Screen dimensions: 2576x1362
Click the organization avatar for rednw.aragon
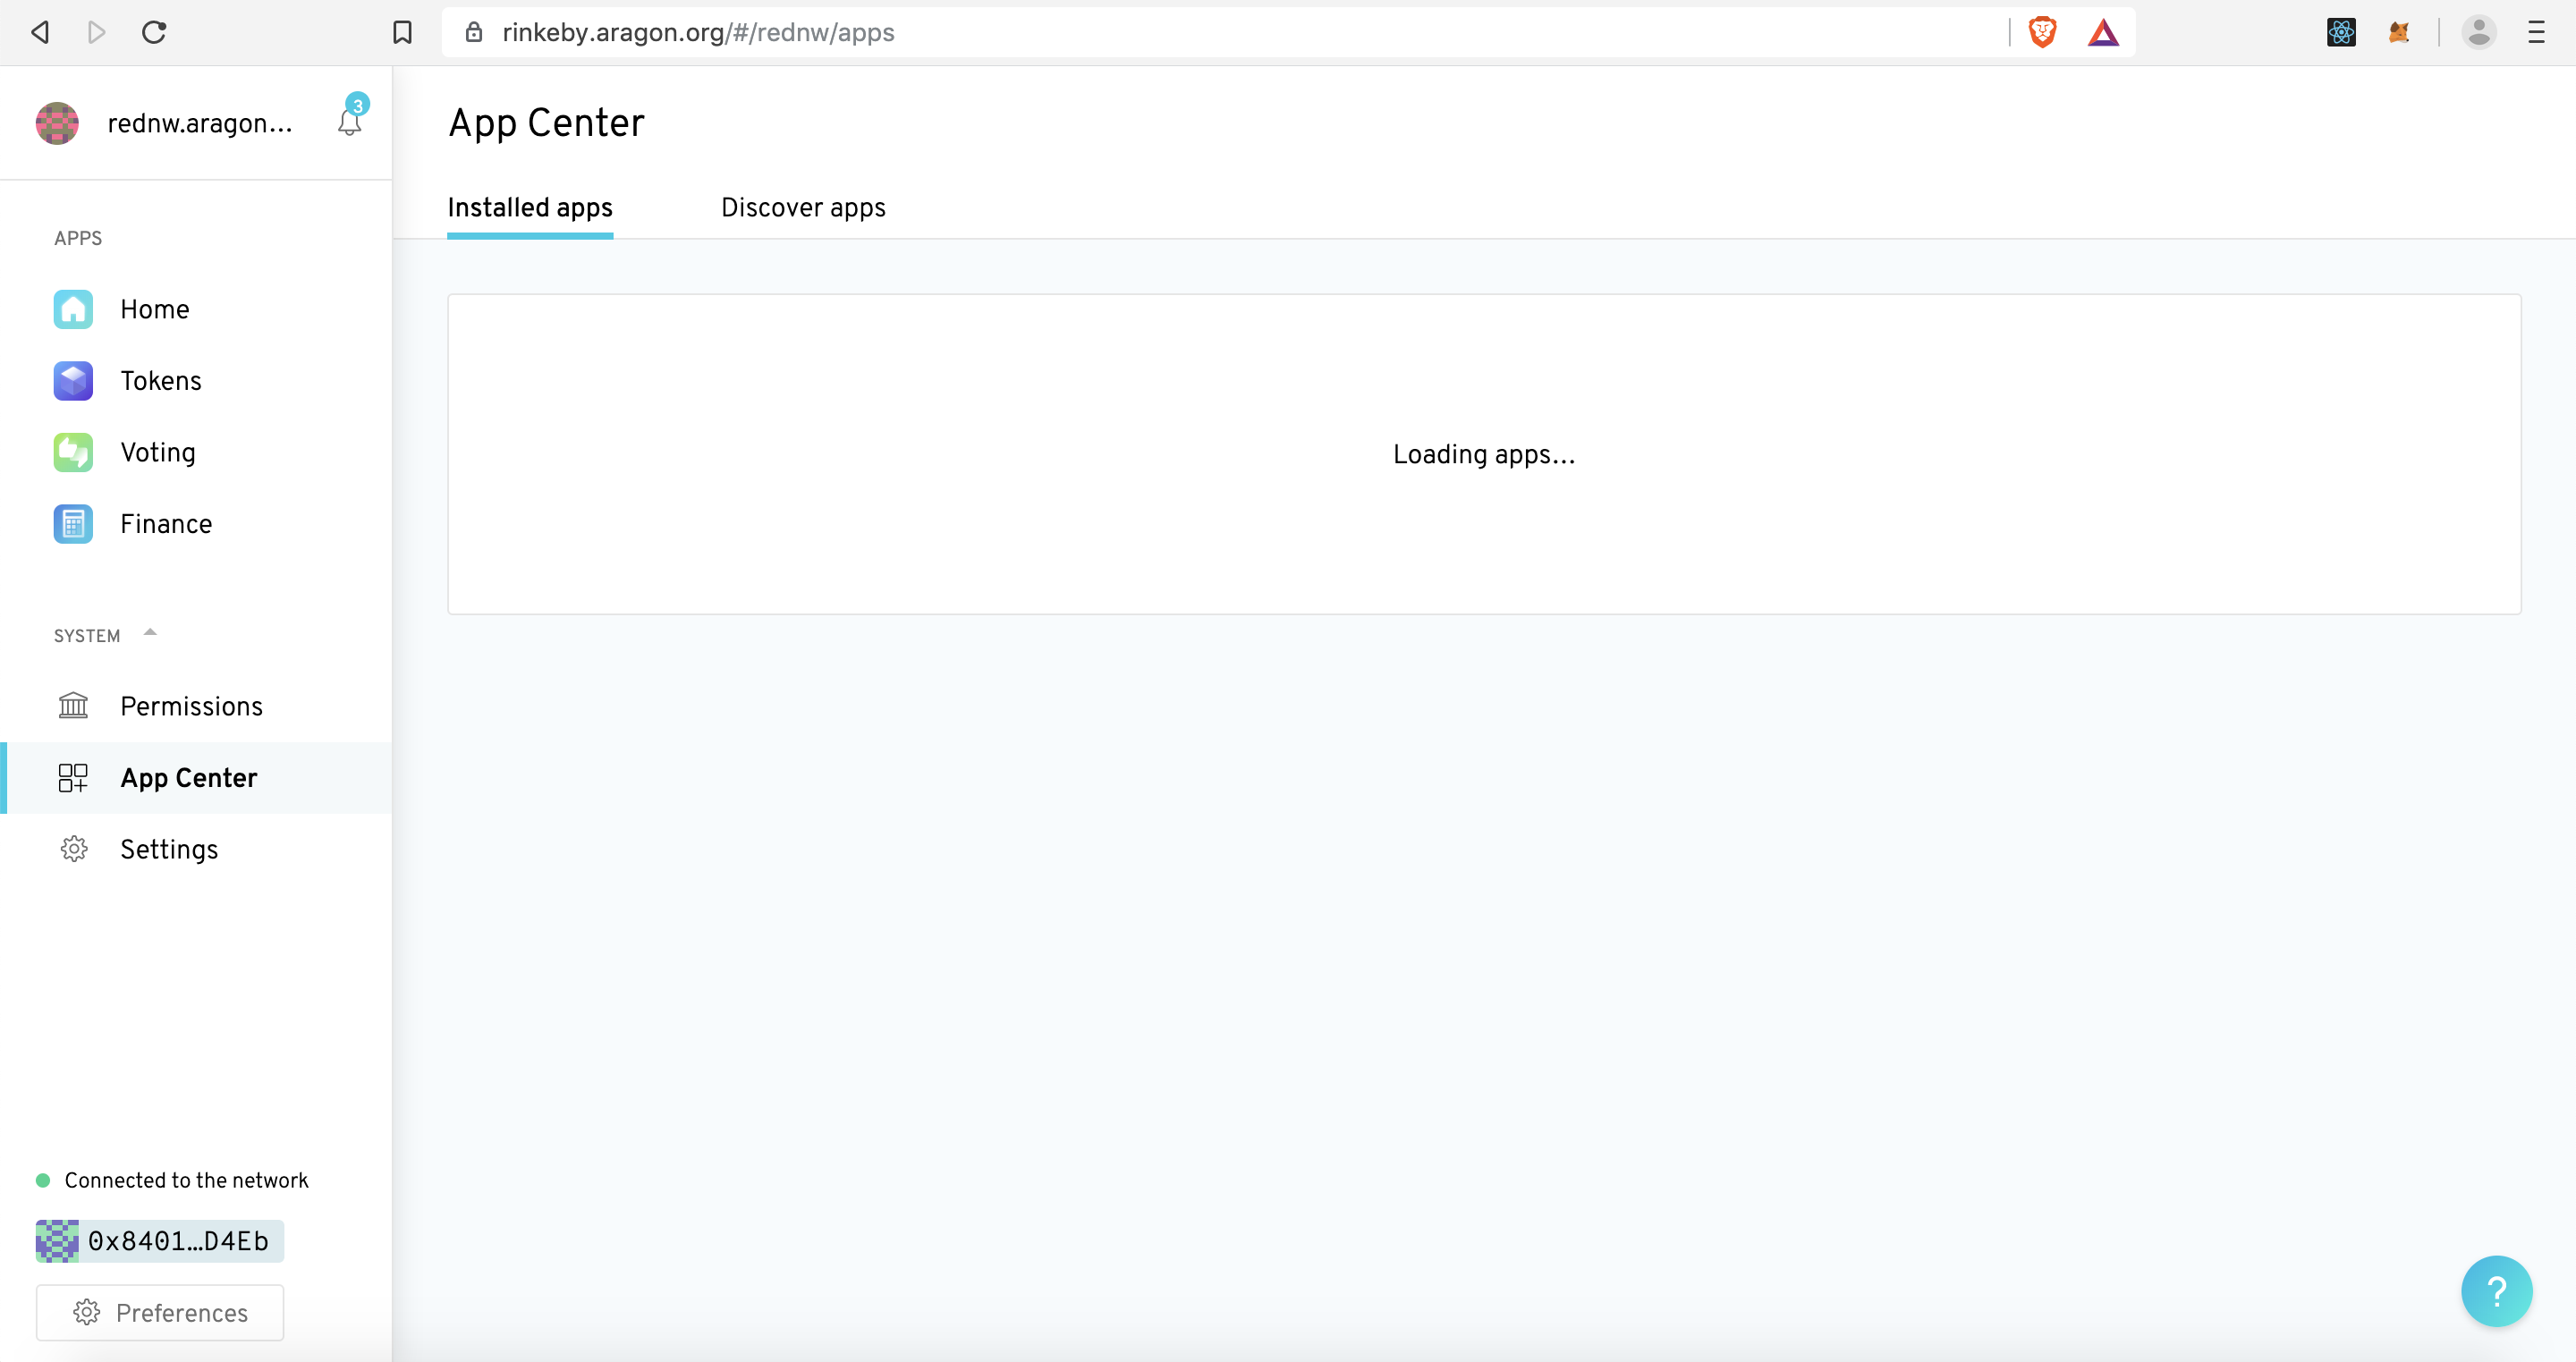[x=57, y=122]
